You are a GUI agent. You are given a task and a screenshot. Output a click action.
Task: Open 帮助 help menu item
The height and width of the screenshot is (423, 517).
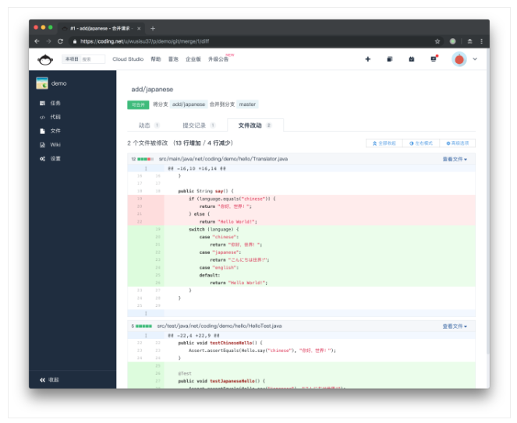(156, 59)
